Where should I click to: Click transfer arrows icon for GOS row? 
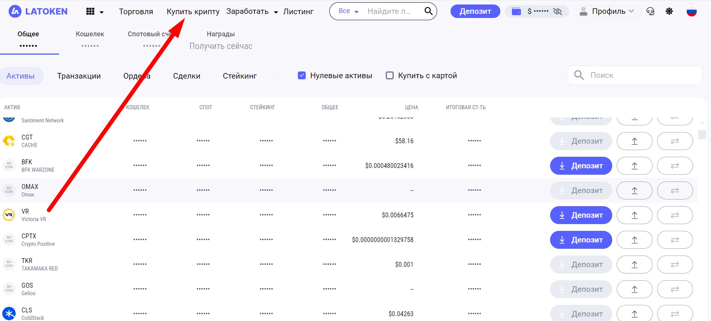pos(675,289)
